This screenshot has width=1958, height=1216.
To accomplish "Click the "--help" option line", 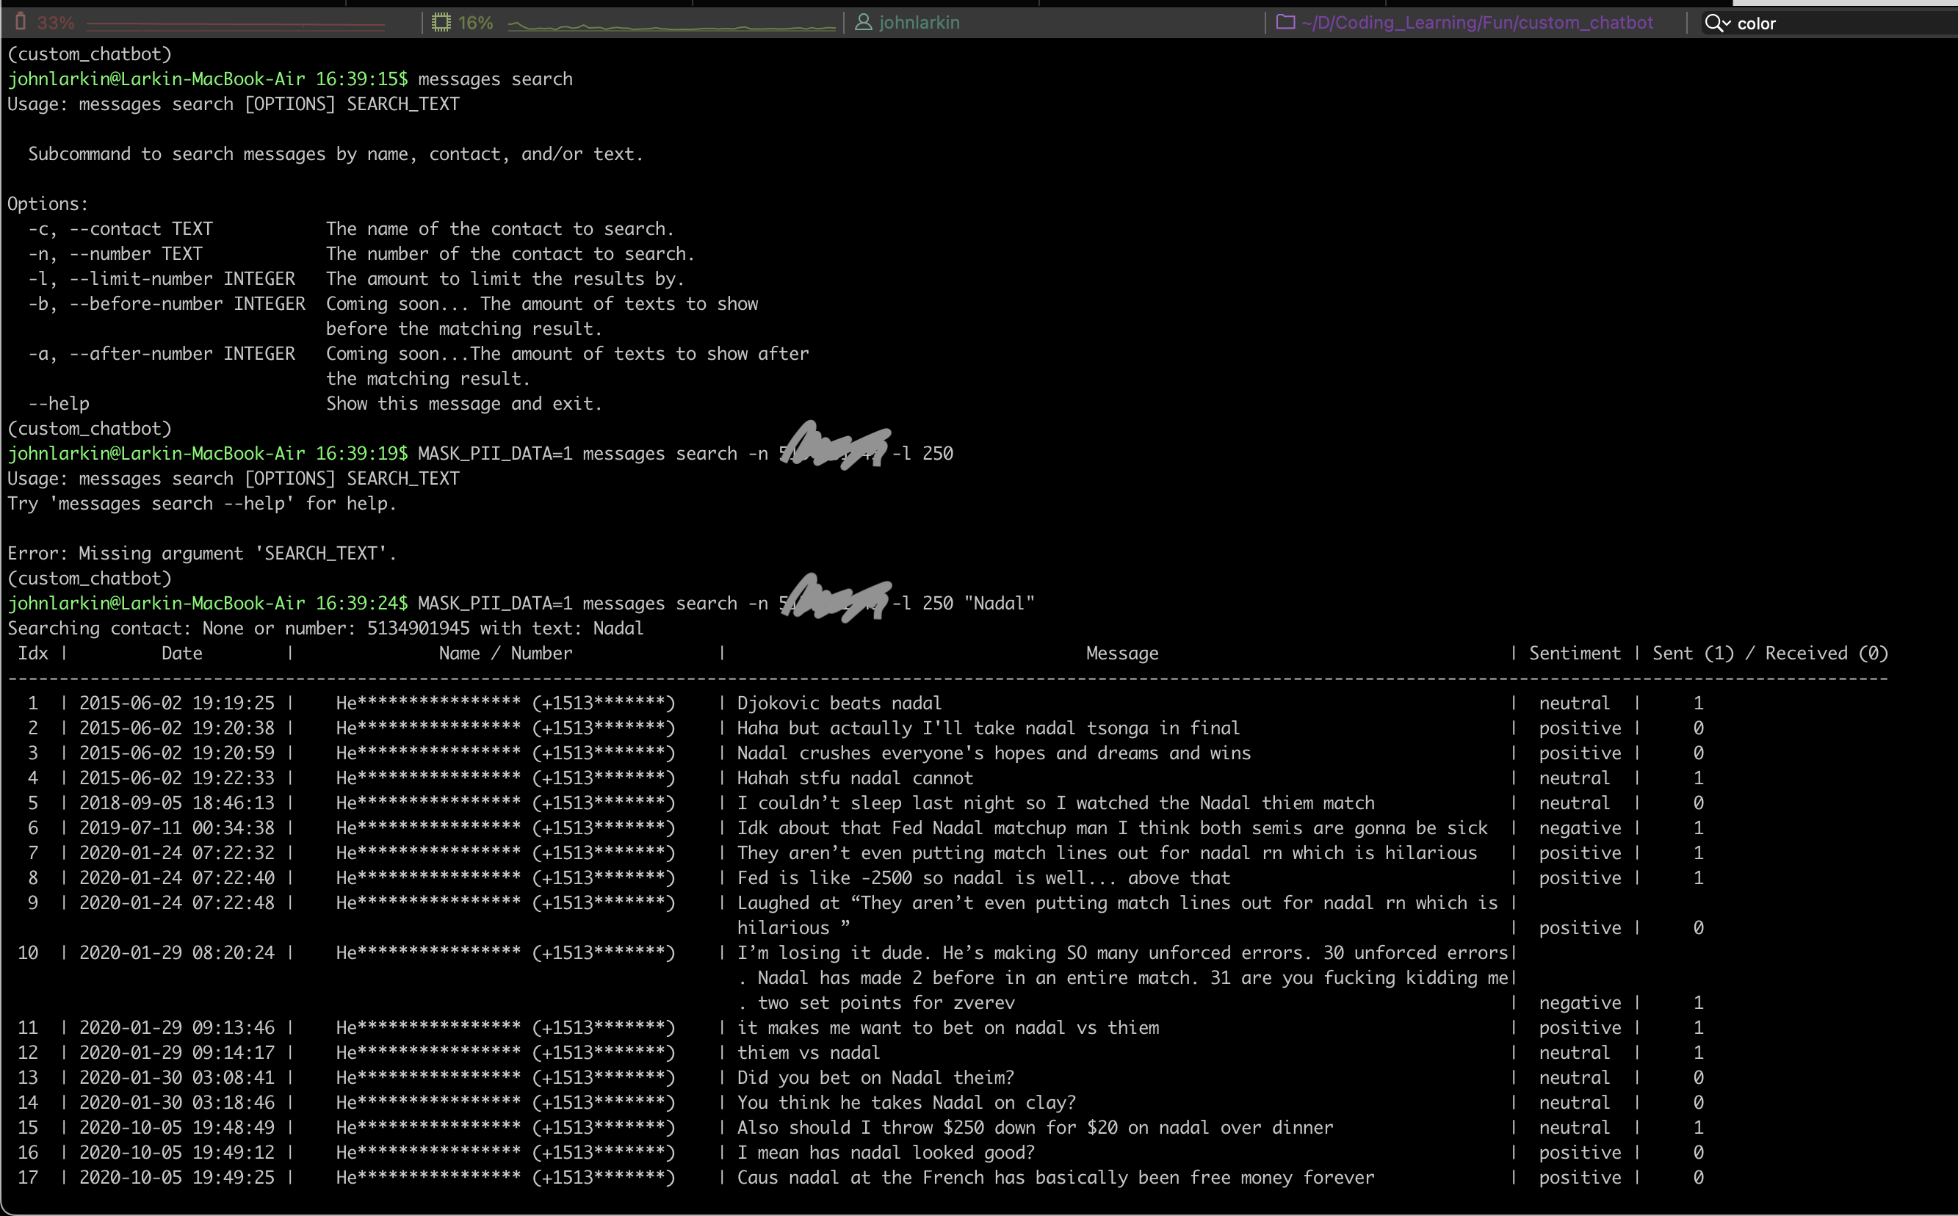I will pyautogui.click(x=315, y=404).
